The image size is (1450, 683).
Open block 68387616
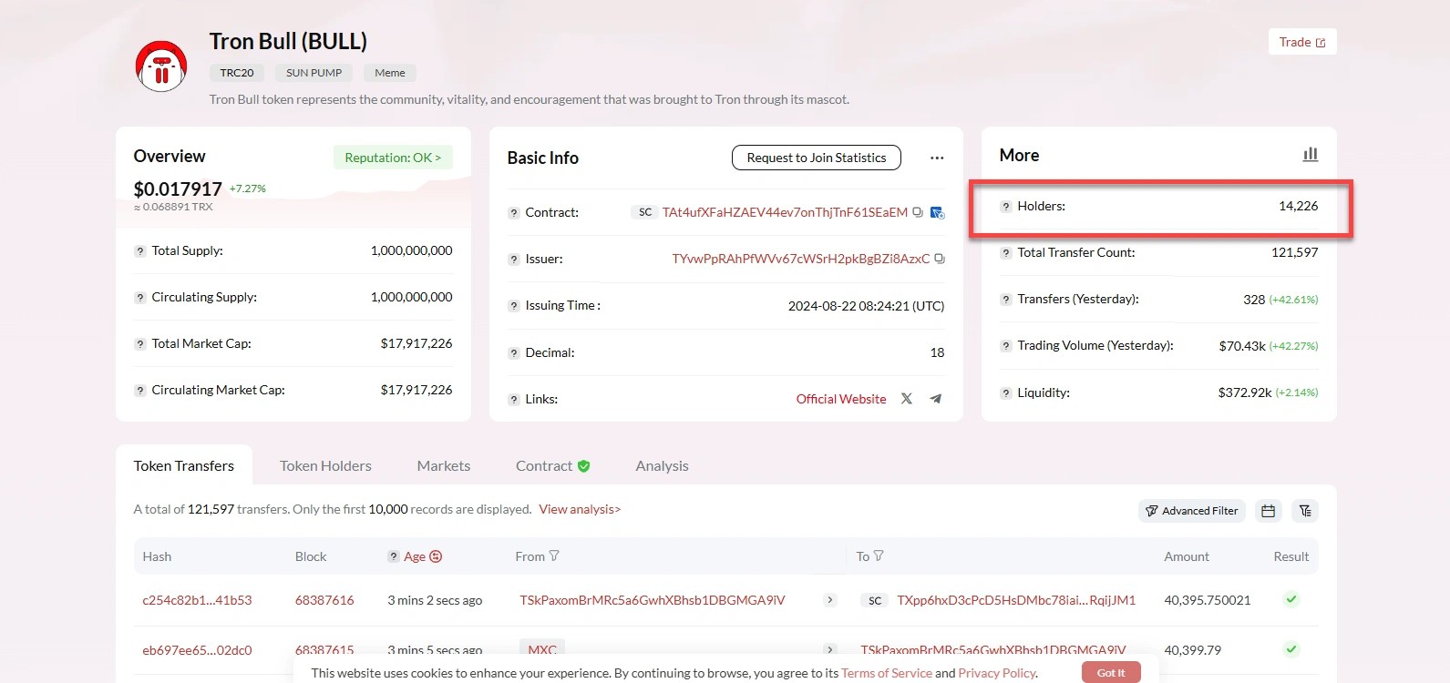[324, 600]
